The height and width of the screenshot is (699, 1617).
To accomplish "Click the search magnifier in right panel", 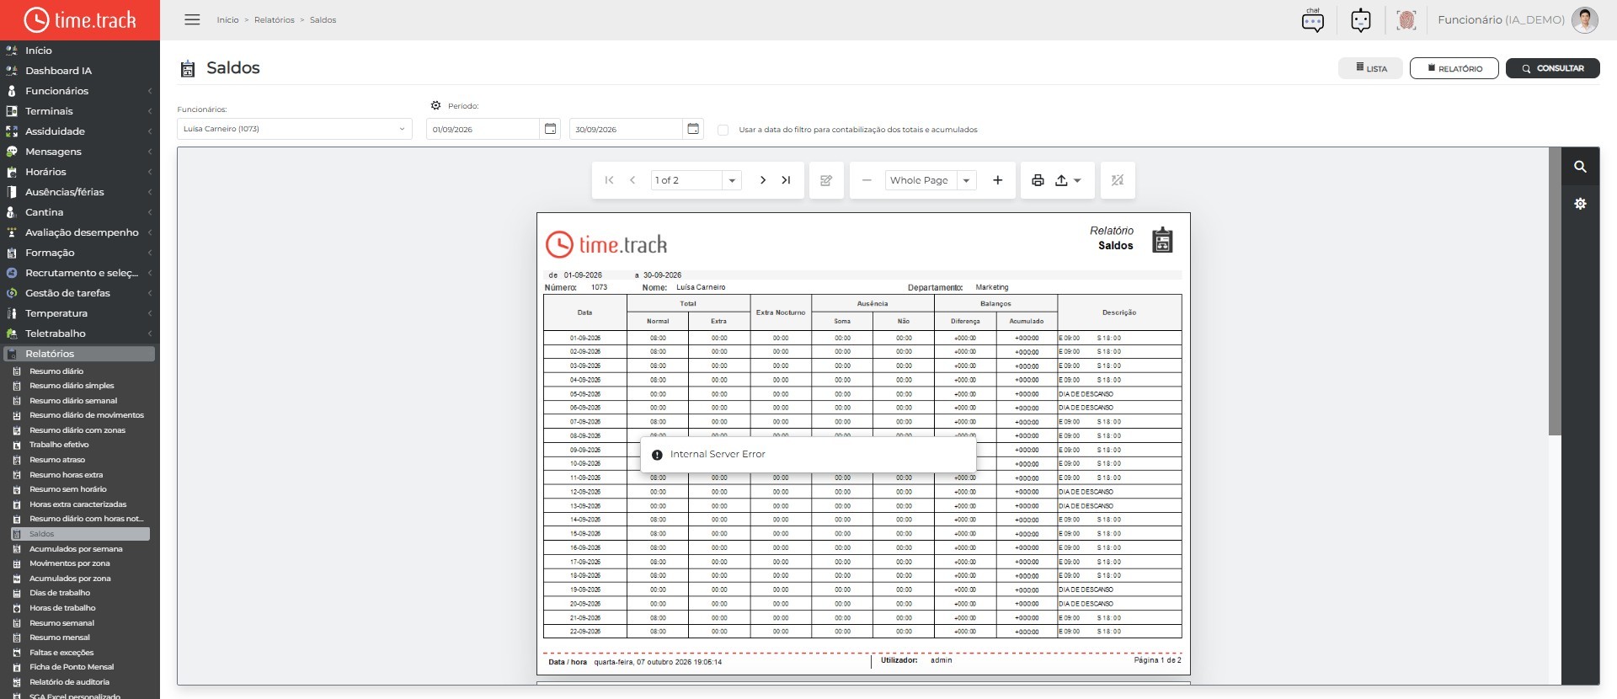I will point(1580,167).
